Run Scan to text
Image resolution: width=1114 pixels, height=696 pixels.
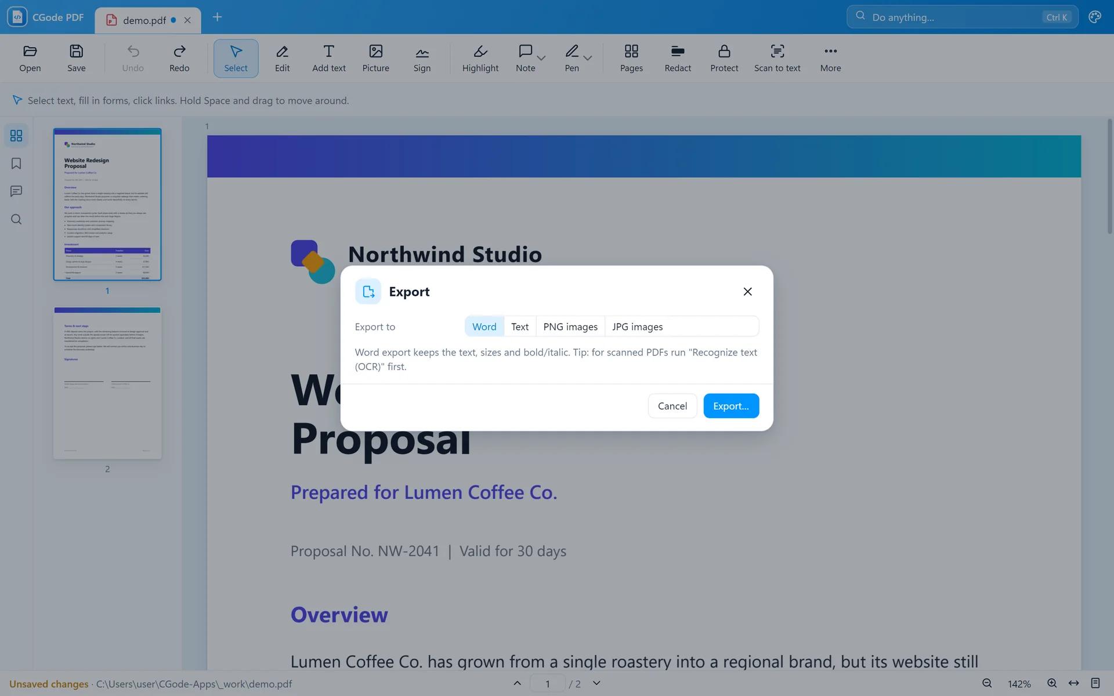777,58
